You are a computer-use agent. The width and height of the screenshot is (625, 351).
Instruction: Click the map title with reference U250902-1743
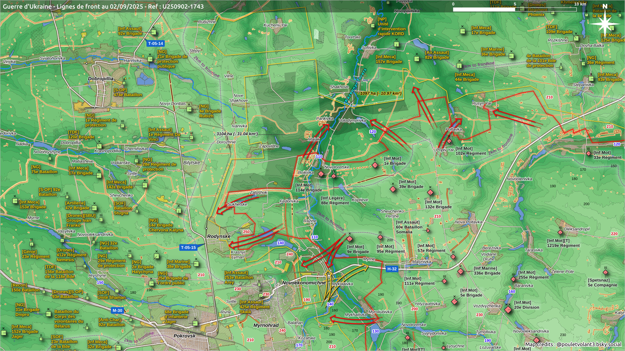pyautogui.click(x=103, y=6)
